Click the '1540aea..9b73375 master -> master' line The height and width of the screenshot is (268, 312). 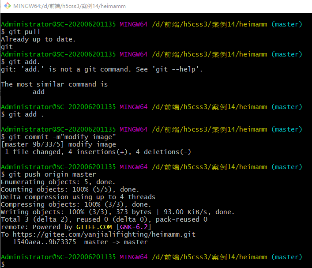[x=80, y=242]
